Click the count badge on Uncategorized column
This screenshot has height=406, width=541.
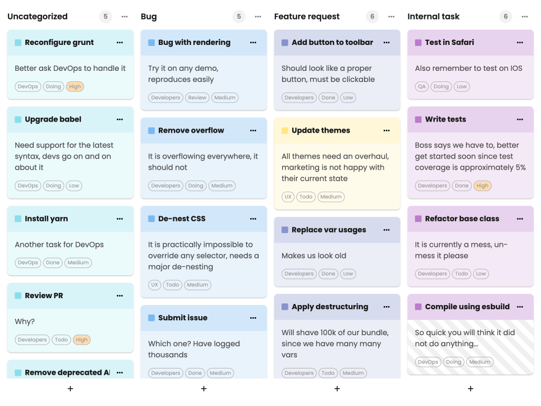click(105, 16)
